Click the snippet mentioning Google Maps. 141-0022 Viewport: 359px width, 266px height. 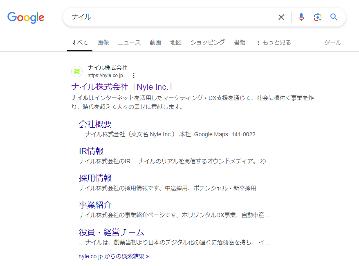tap(170, 134)
